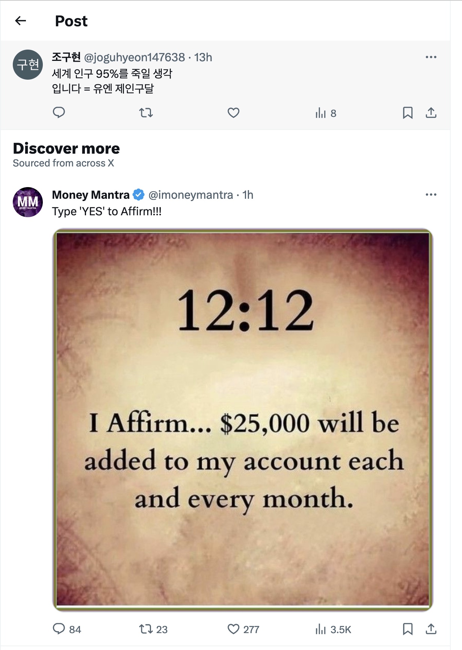The width and height of the screenshot is (462, 650).
Task: View analytics showing 8 views
Action: [325, 113]
